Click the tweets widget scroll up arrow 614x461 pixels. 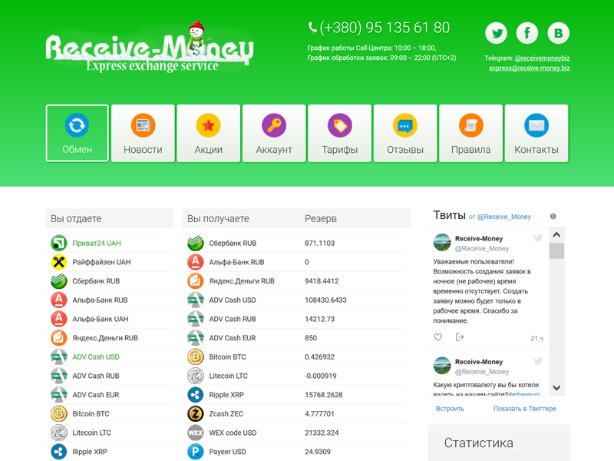(x=556, y=235)
